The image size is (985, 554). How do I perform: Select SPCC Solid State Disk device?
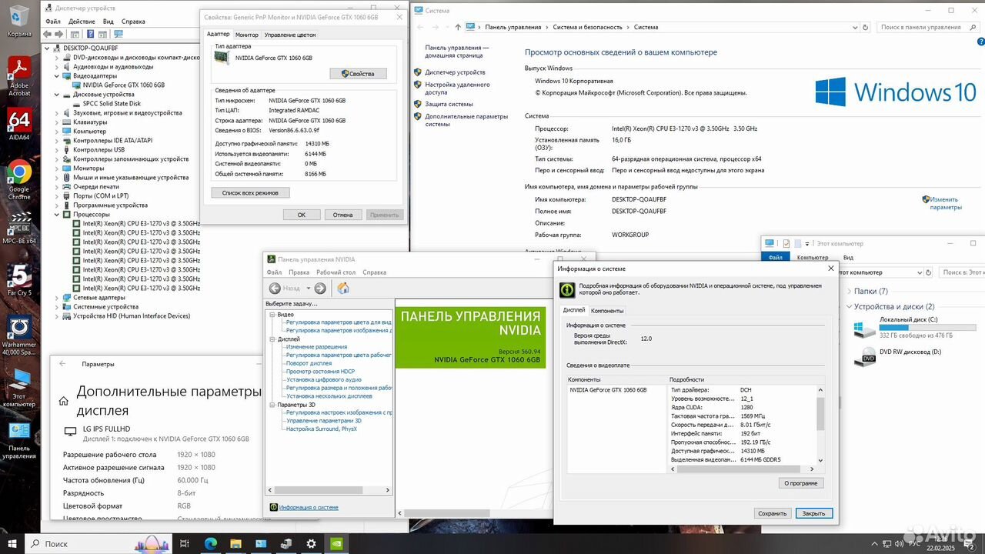click(112, 103)
